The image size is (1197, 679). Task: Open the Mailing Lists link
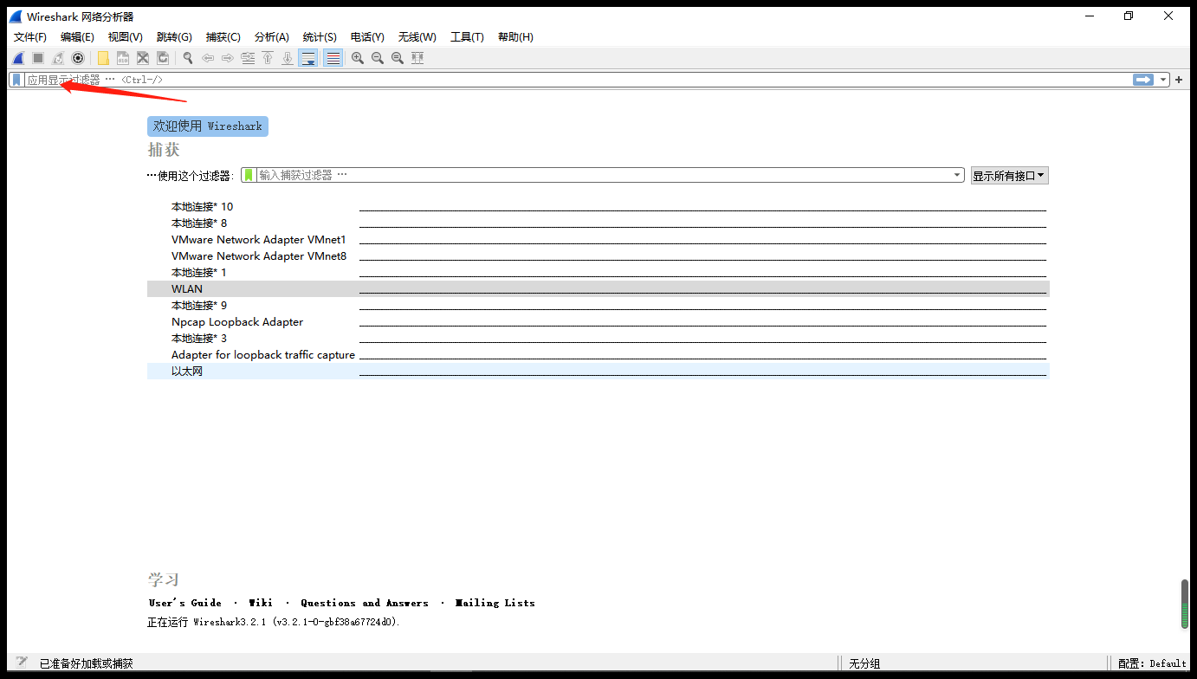coord(495,603)
